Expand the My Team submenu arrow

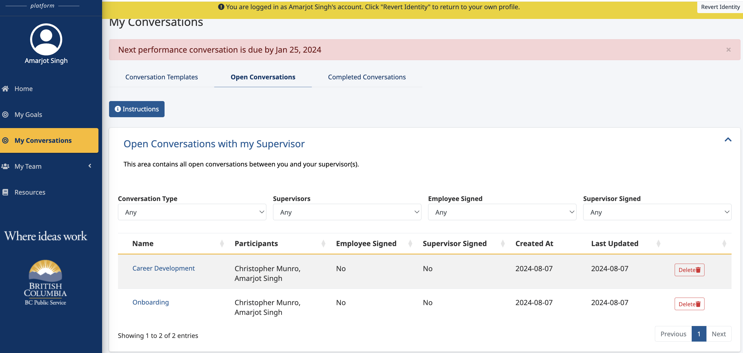coord(90,166)
